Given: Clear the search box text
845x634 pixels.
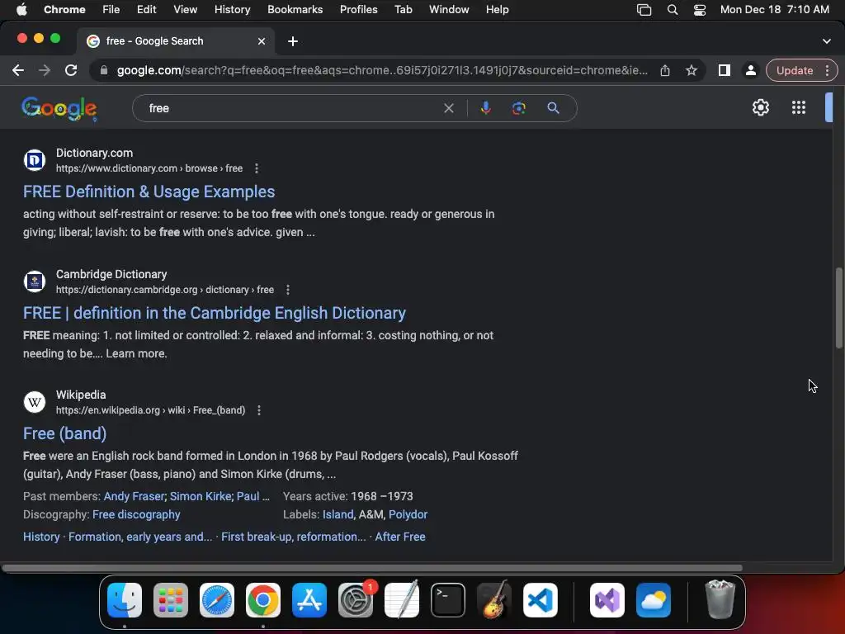Looking at the screenshot, I should (448, 108).
